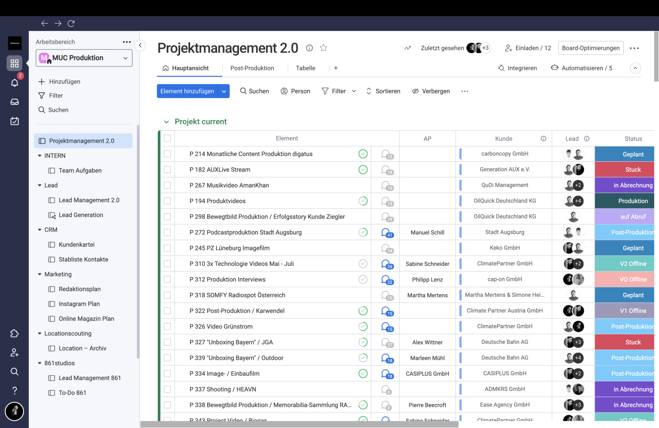Open the inbox icon in left rail
The height and width of the screenshot is (428, 659).
click(15, 102)
